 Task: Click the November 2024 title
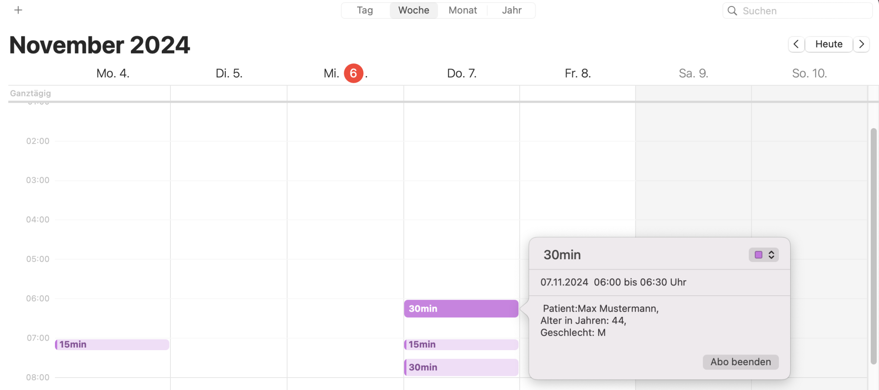click(100, 45)
